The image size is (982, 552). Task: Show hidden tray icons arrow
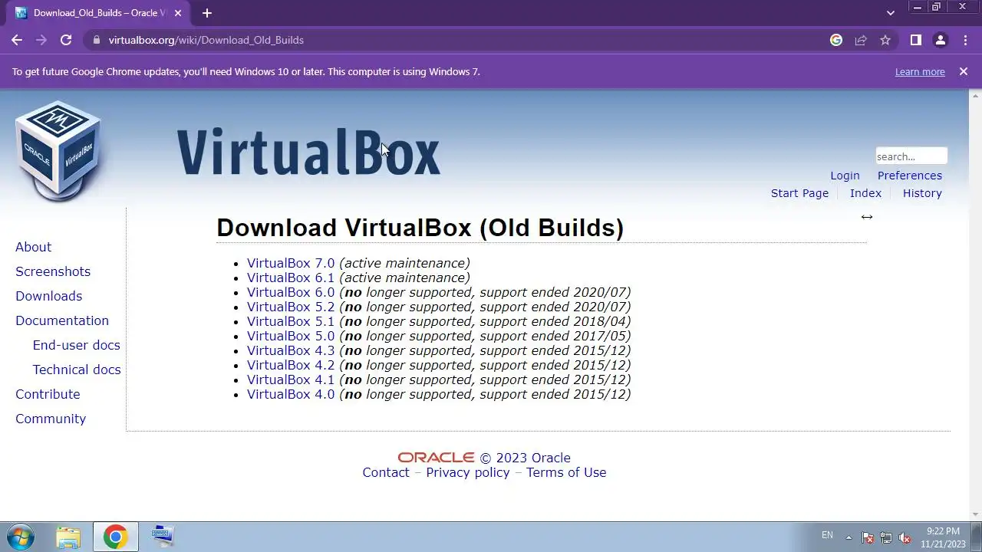click(x=849, y=537)
